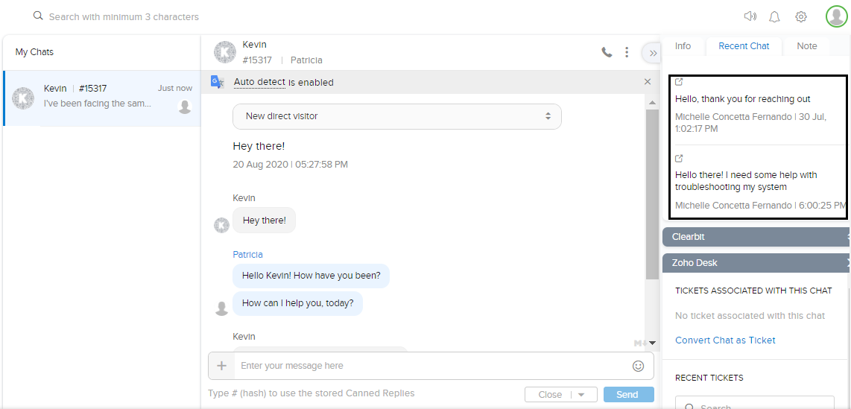Screen dimensions: 851x409
Task: Open the New direct visitor dropdown
Action: (396, 116)
